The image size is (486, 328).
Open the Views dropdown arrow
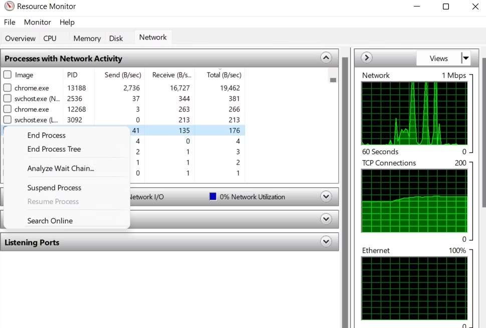click(466, 58)
